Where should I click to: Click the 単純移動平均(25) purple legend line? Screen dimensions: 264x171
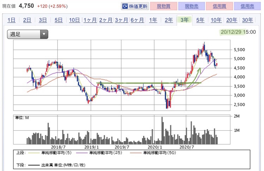tap(82, 153)
